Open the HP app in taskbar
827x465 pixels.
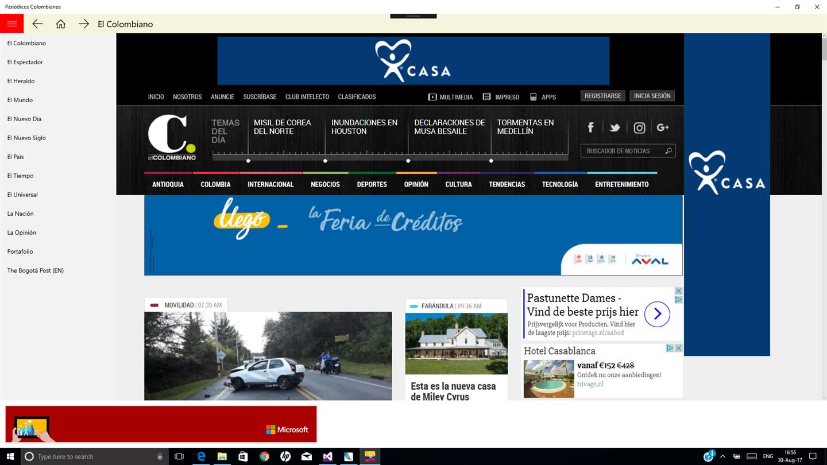pyautogui.click(x=285, y=456)
